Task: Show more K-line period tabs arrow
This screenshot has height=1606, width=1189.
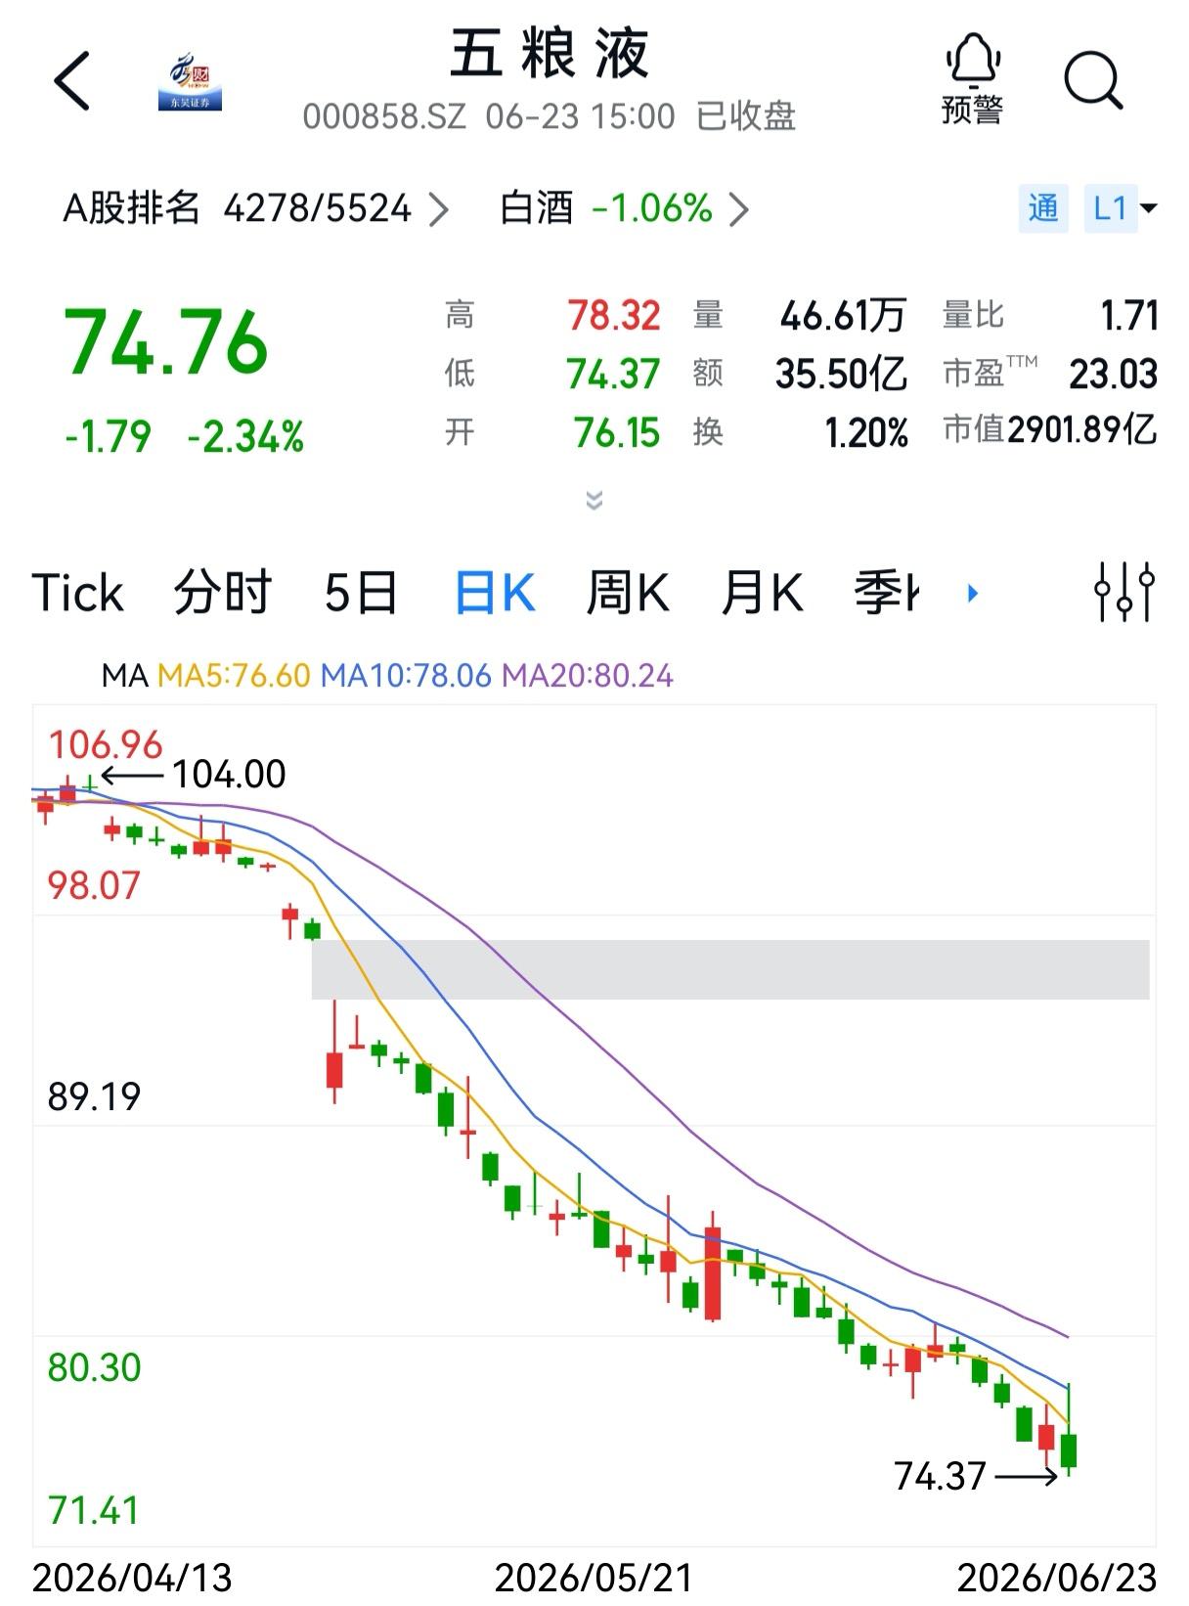Action: [x=972, y=593]
